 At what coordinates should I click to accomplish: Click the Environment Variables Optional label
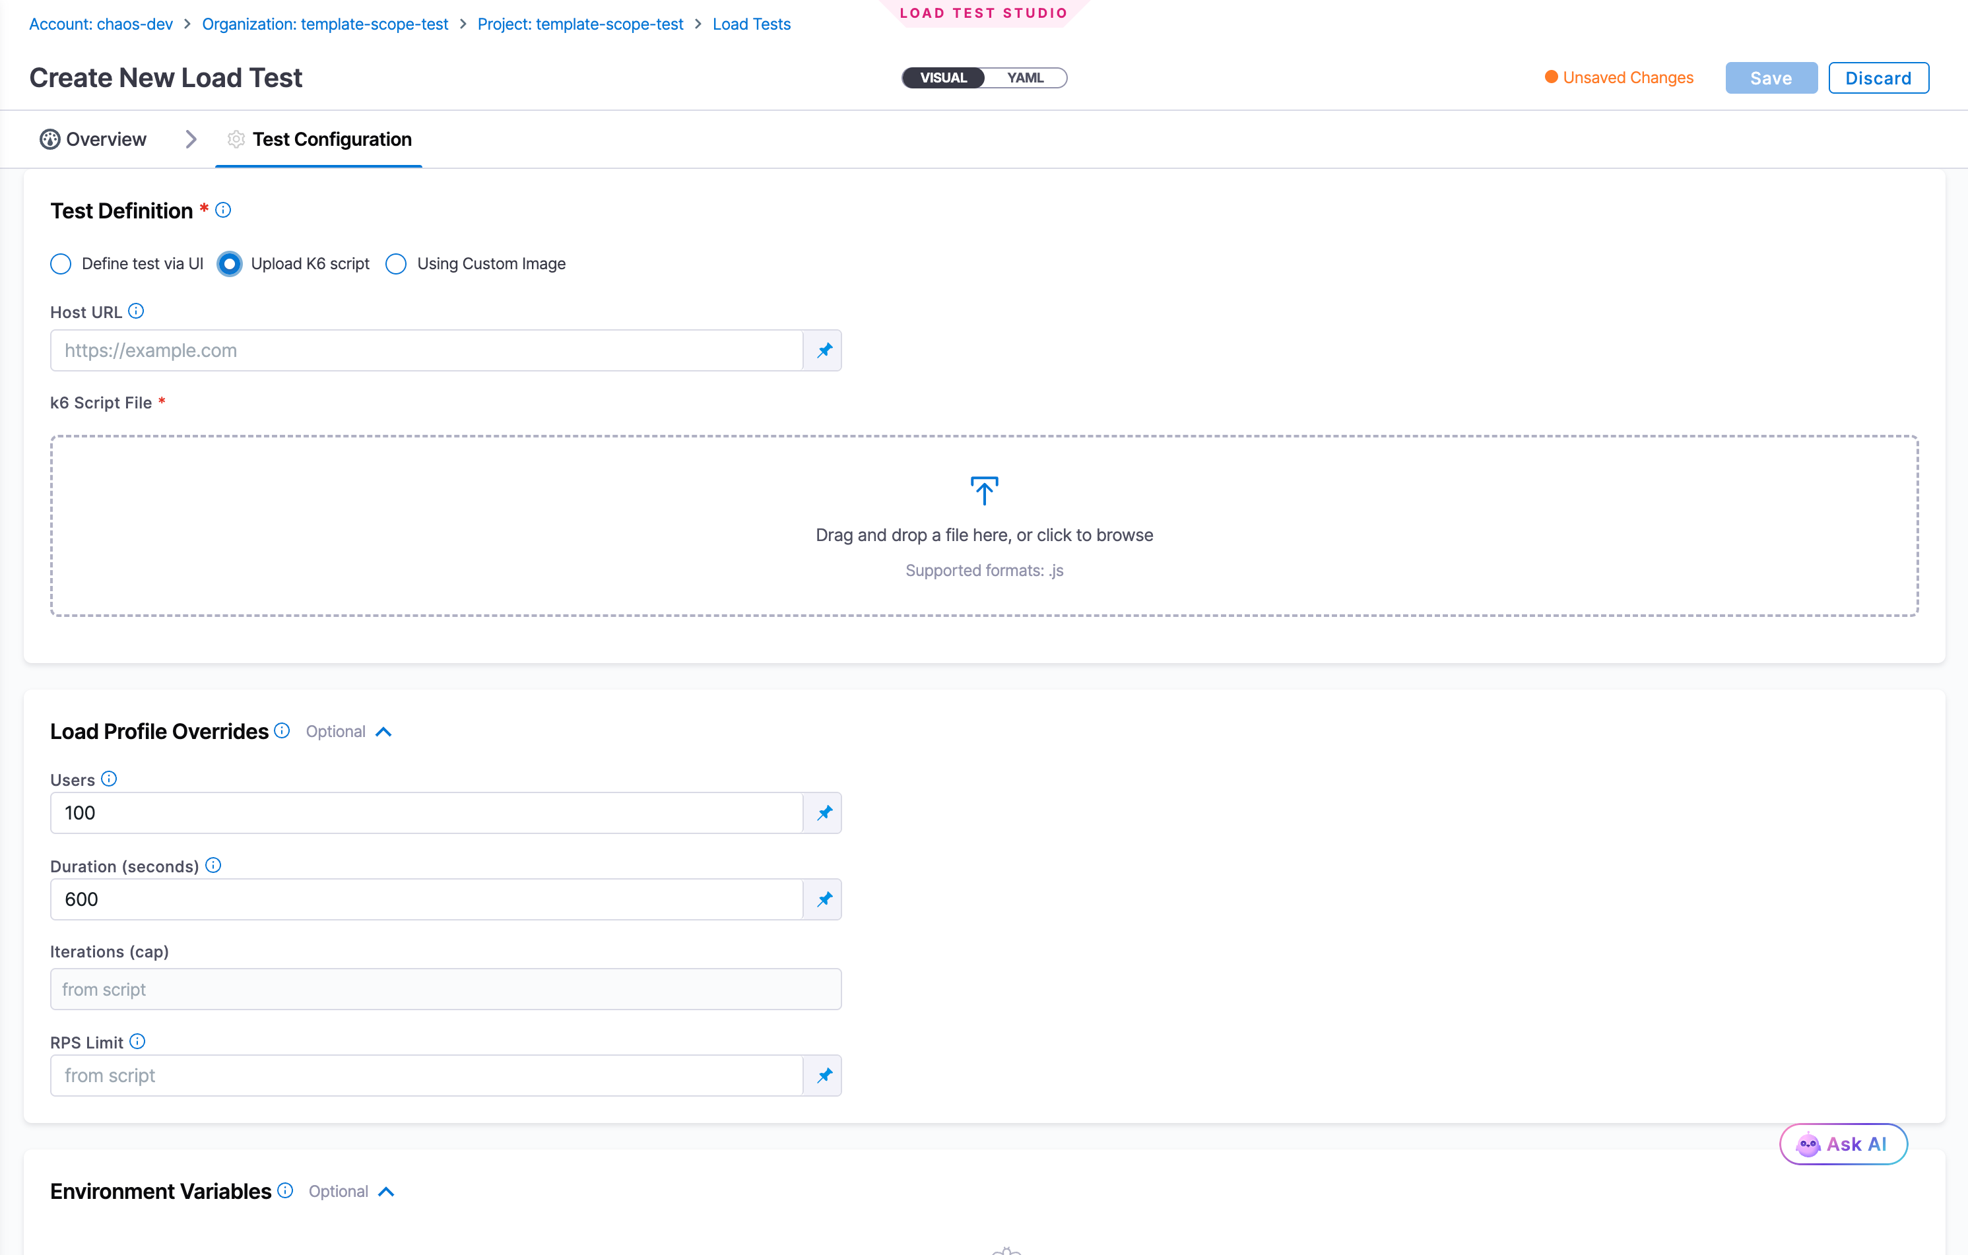339,1192
